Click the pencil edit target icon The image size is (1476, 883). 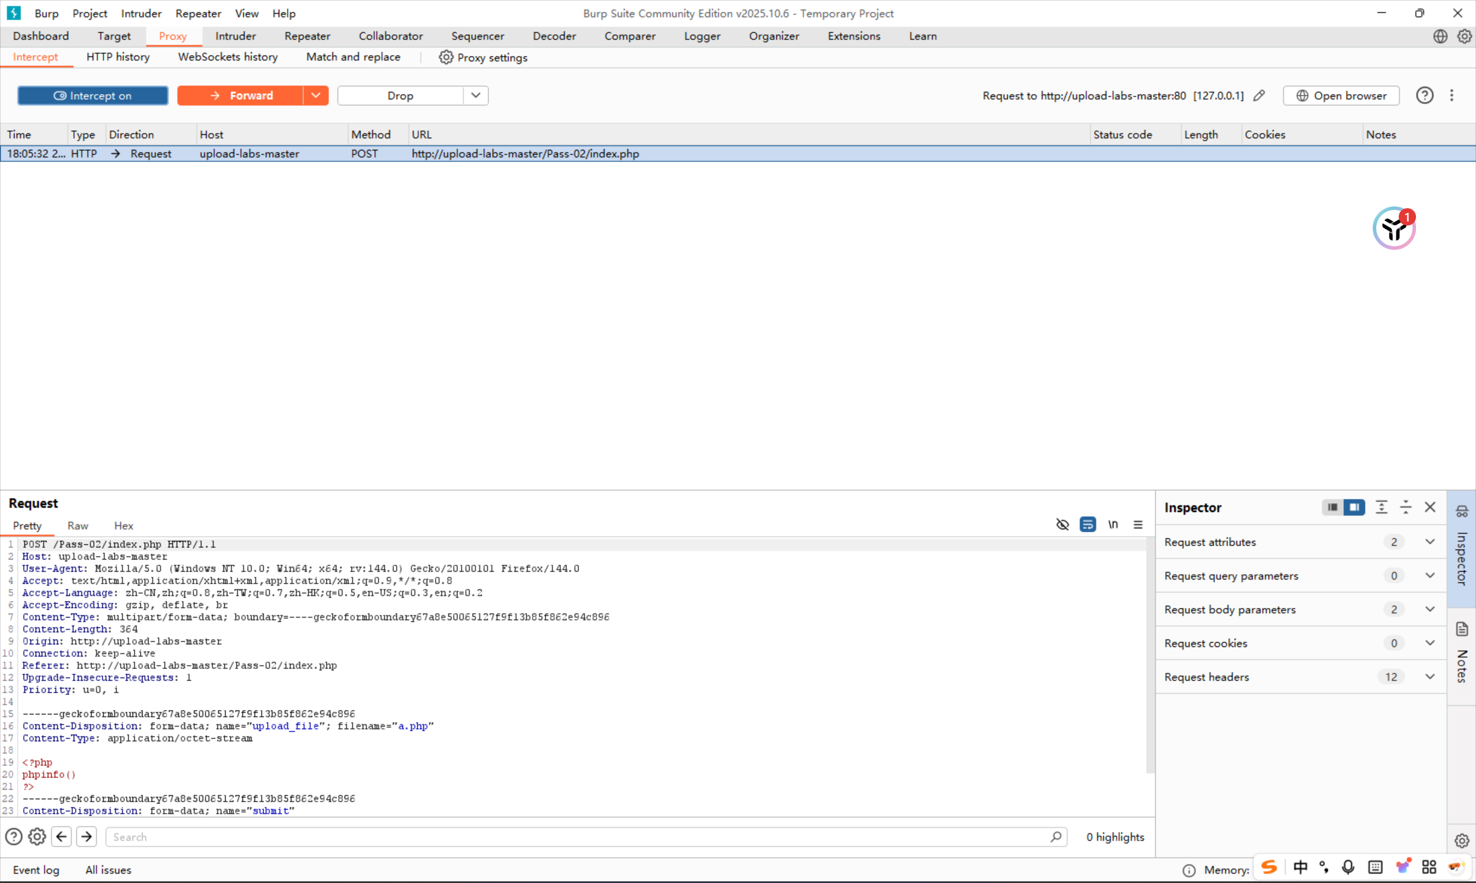[1259, 96]
